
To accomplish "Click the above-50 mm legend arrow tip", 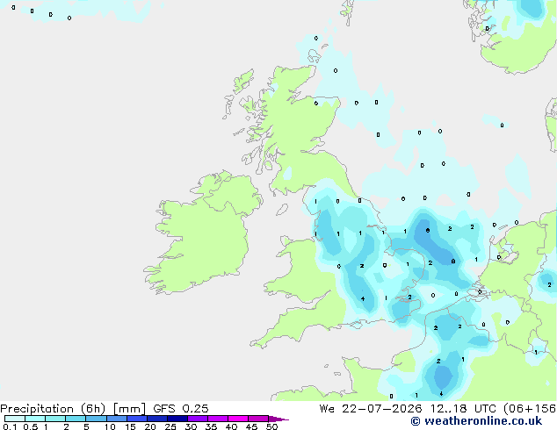I will pos(278,419).
